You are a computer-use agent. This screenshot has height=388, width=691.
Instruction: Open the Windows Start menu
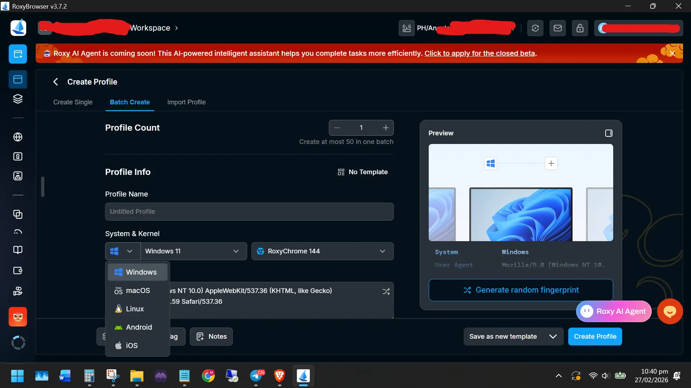pos(17,376)
